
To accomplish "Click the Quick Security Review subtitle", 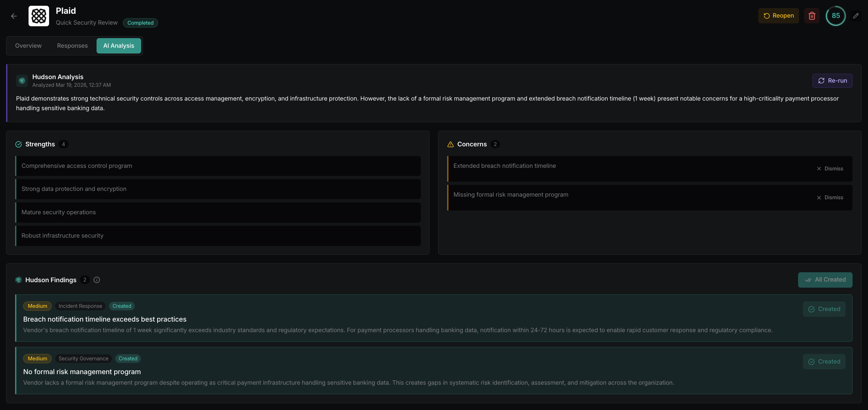I will (87, 22).
